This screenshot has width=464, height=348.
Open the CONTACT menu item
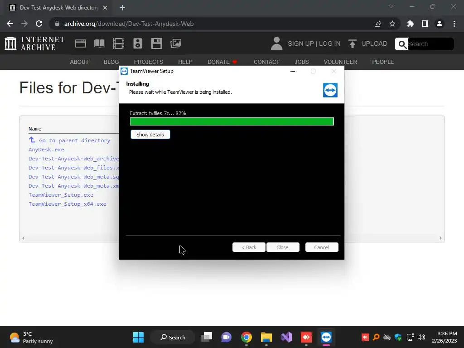(x=266, y=62)
